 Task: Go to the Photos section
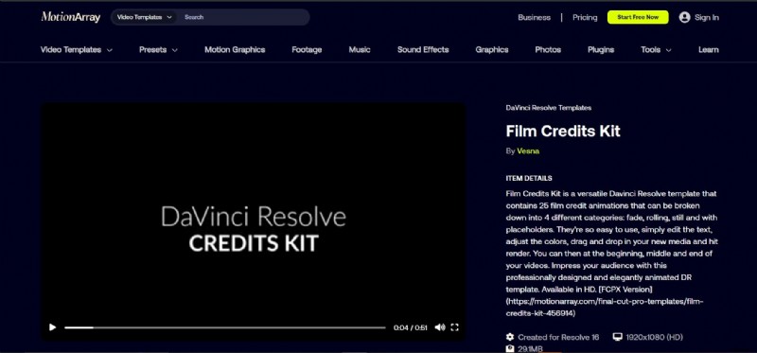(x=548, y=50)
